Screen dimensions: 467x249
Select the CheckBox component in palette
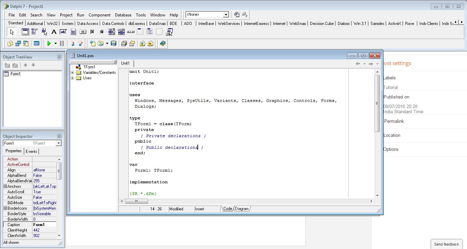tap(92, 32)
